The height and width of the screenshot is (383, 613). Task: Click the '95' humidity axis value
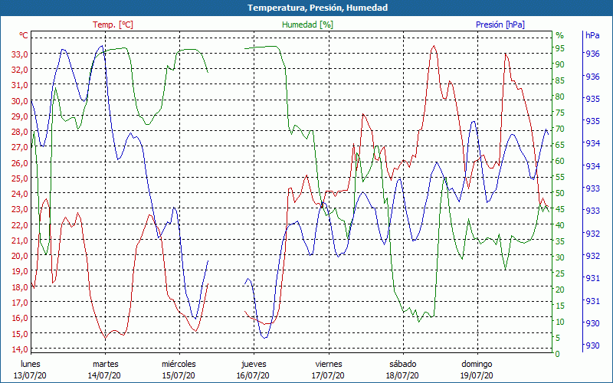pos(560,48)
